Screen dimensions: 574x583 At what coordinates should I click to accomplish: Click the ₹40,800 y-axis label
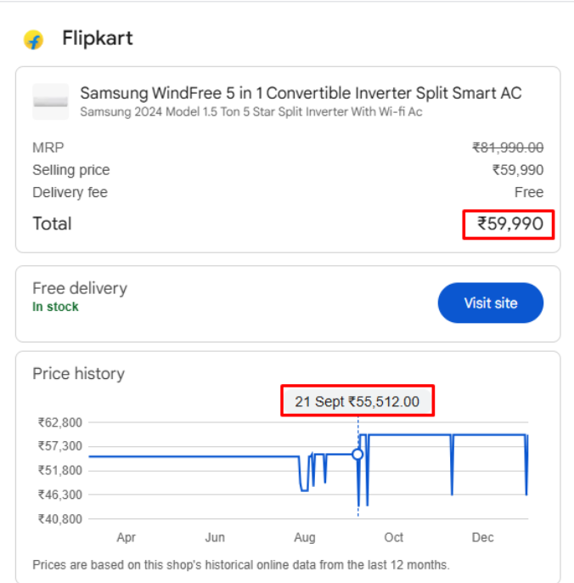pos(59,518)
